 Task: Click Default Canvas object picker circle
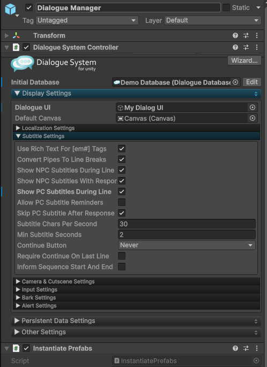(253, 118)
